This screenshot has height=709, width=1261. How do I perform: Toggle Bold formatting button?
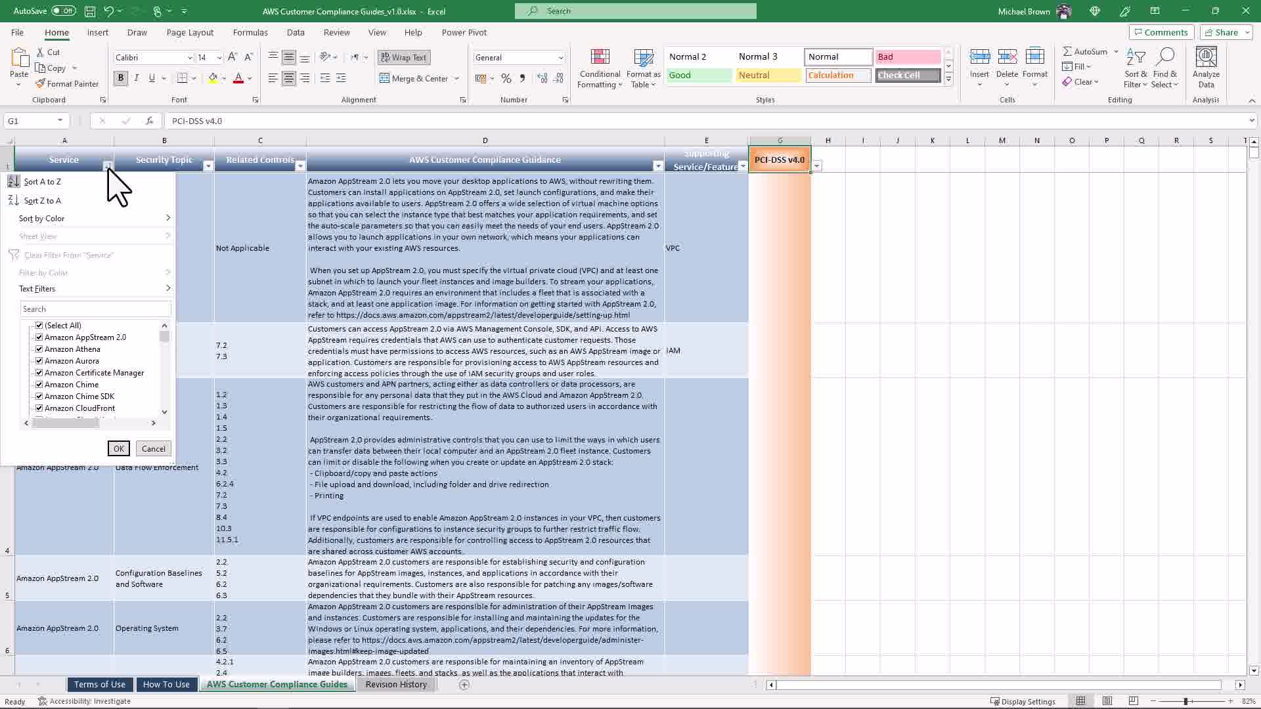120,78
